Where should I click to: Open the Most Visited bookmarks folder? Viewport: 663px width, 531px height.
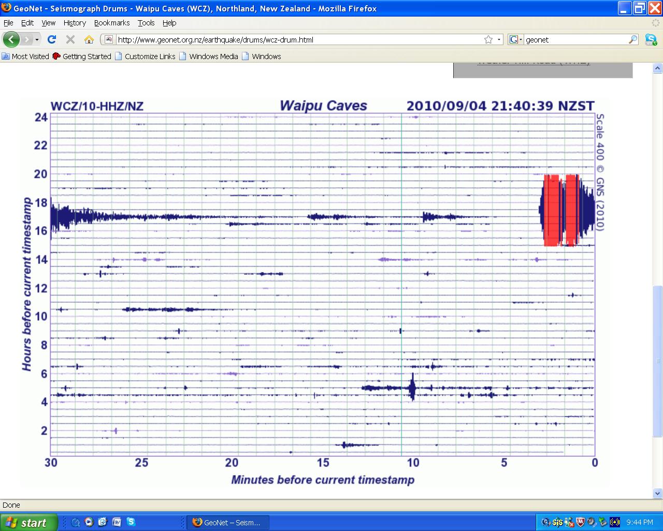pos(25,57)
